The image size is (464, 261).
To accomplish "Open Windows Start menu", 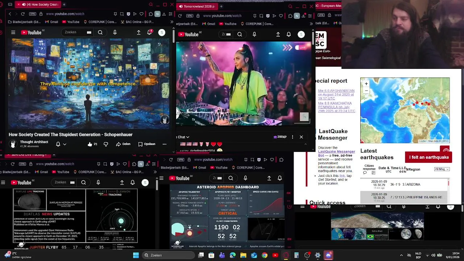I will pos(136,255).
